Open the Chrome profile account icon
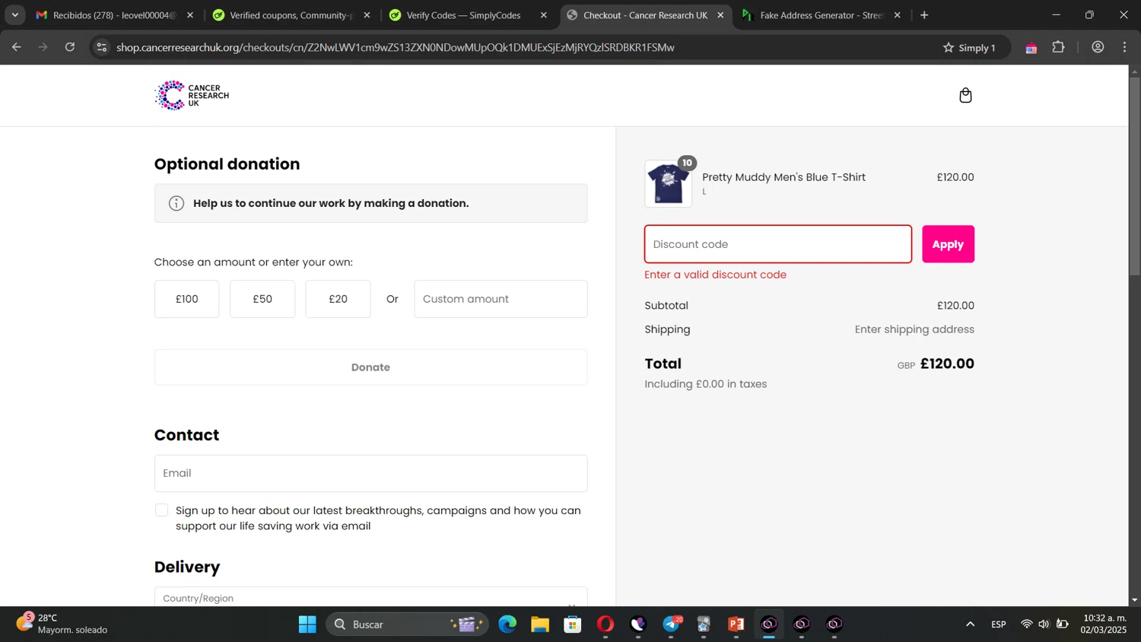 coord(1098,47)
